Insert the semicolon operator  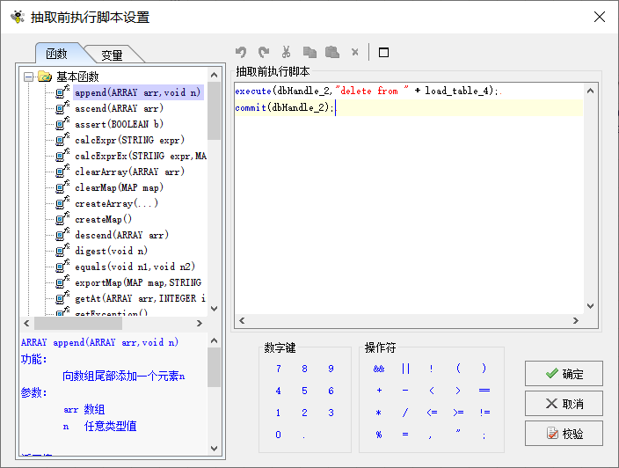click(484, 435)
